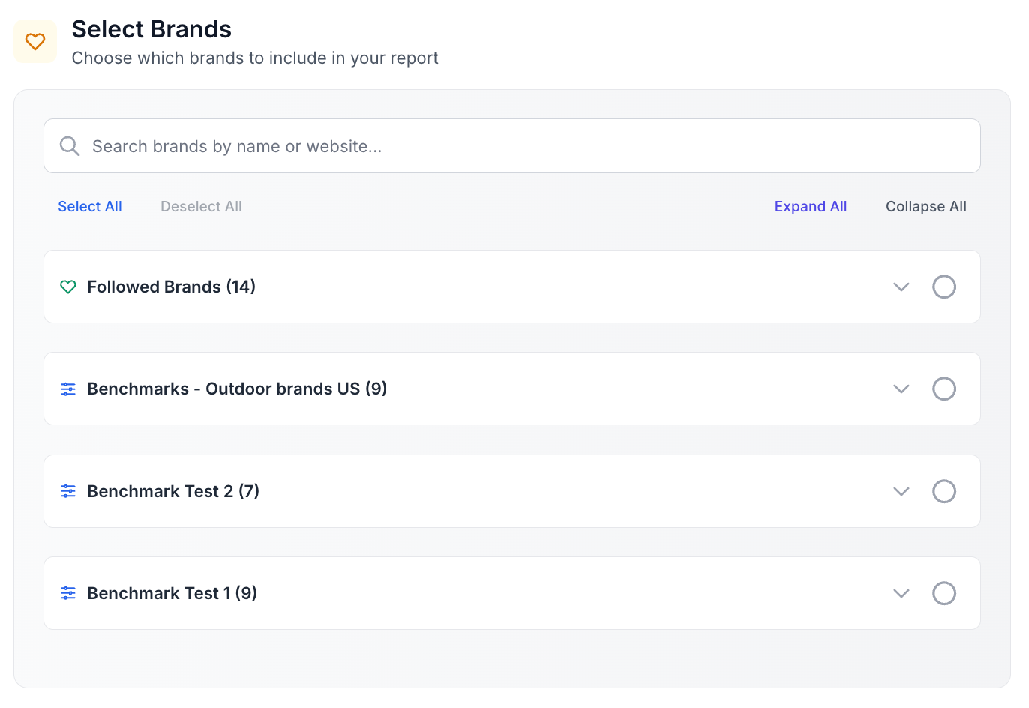
Task: Click the green heart icon of Followed Brands
Action: [x=68, y=286]
